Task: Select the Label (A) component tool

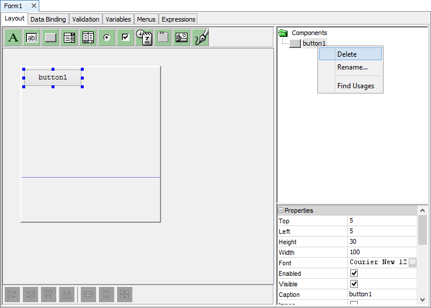Action: (13, 37)
